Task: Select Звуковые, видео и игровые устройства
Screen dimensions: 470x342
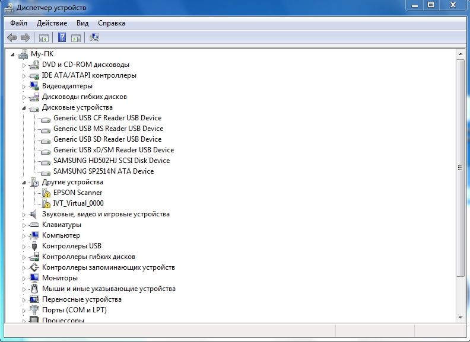Action: point(106,214)
